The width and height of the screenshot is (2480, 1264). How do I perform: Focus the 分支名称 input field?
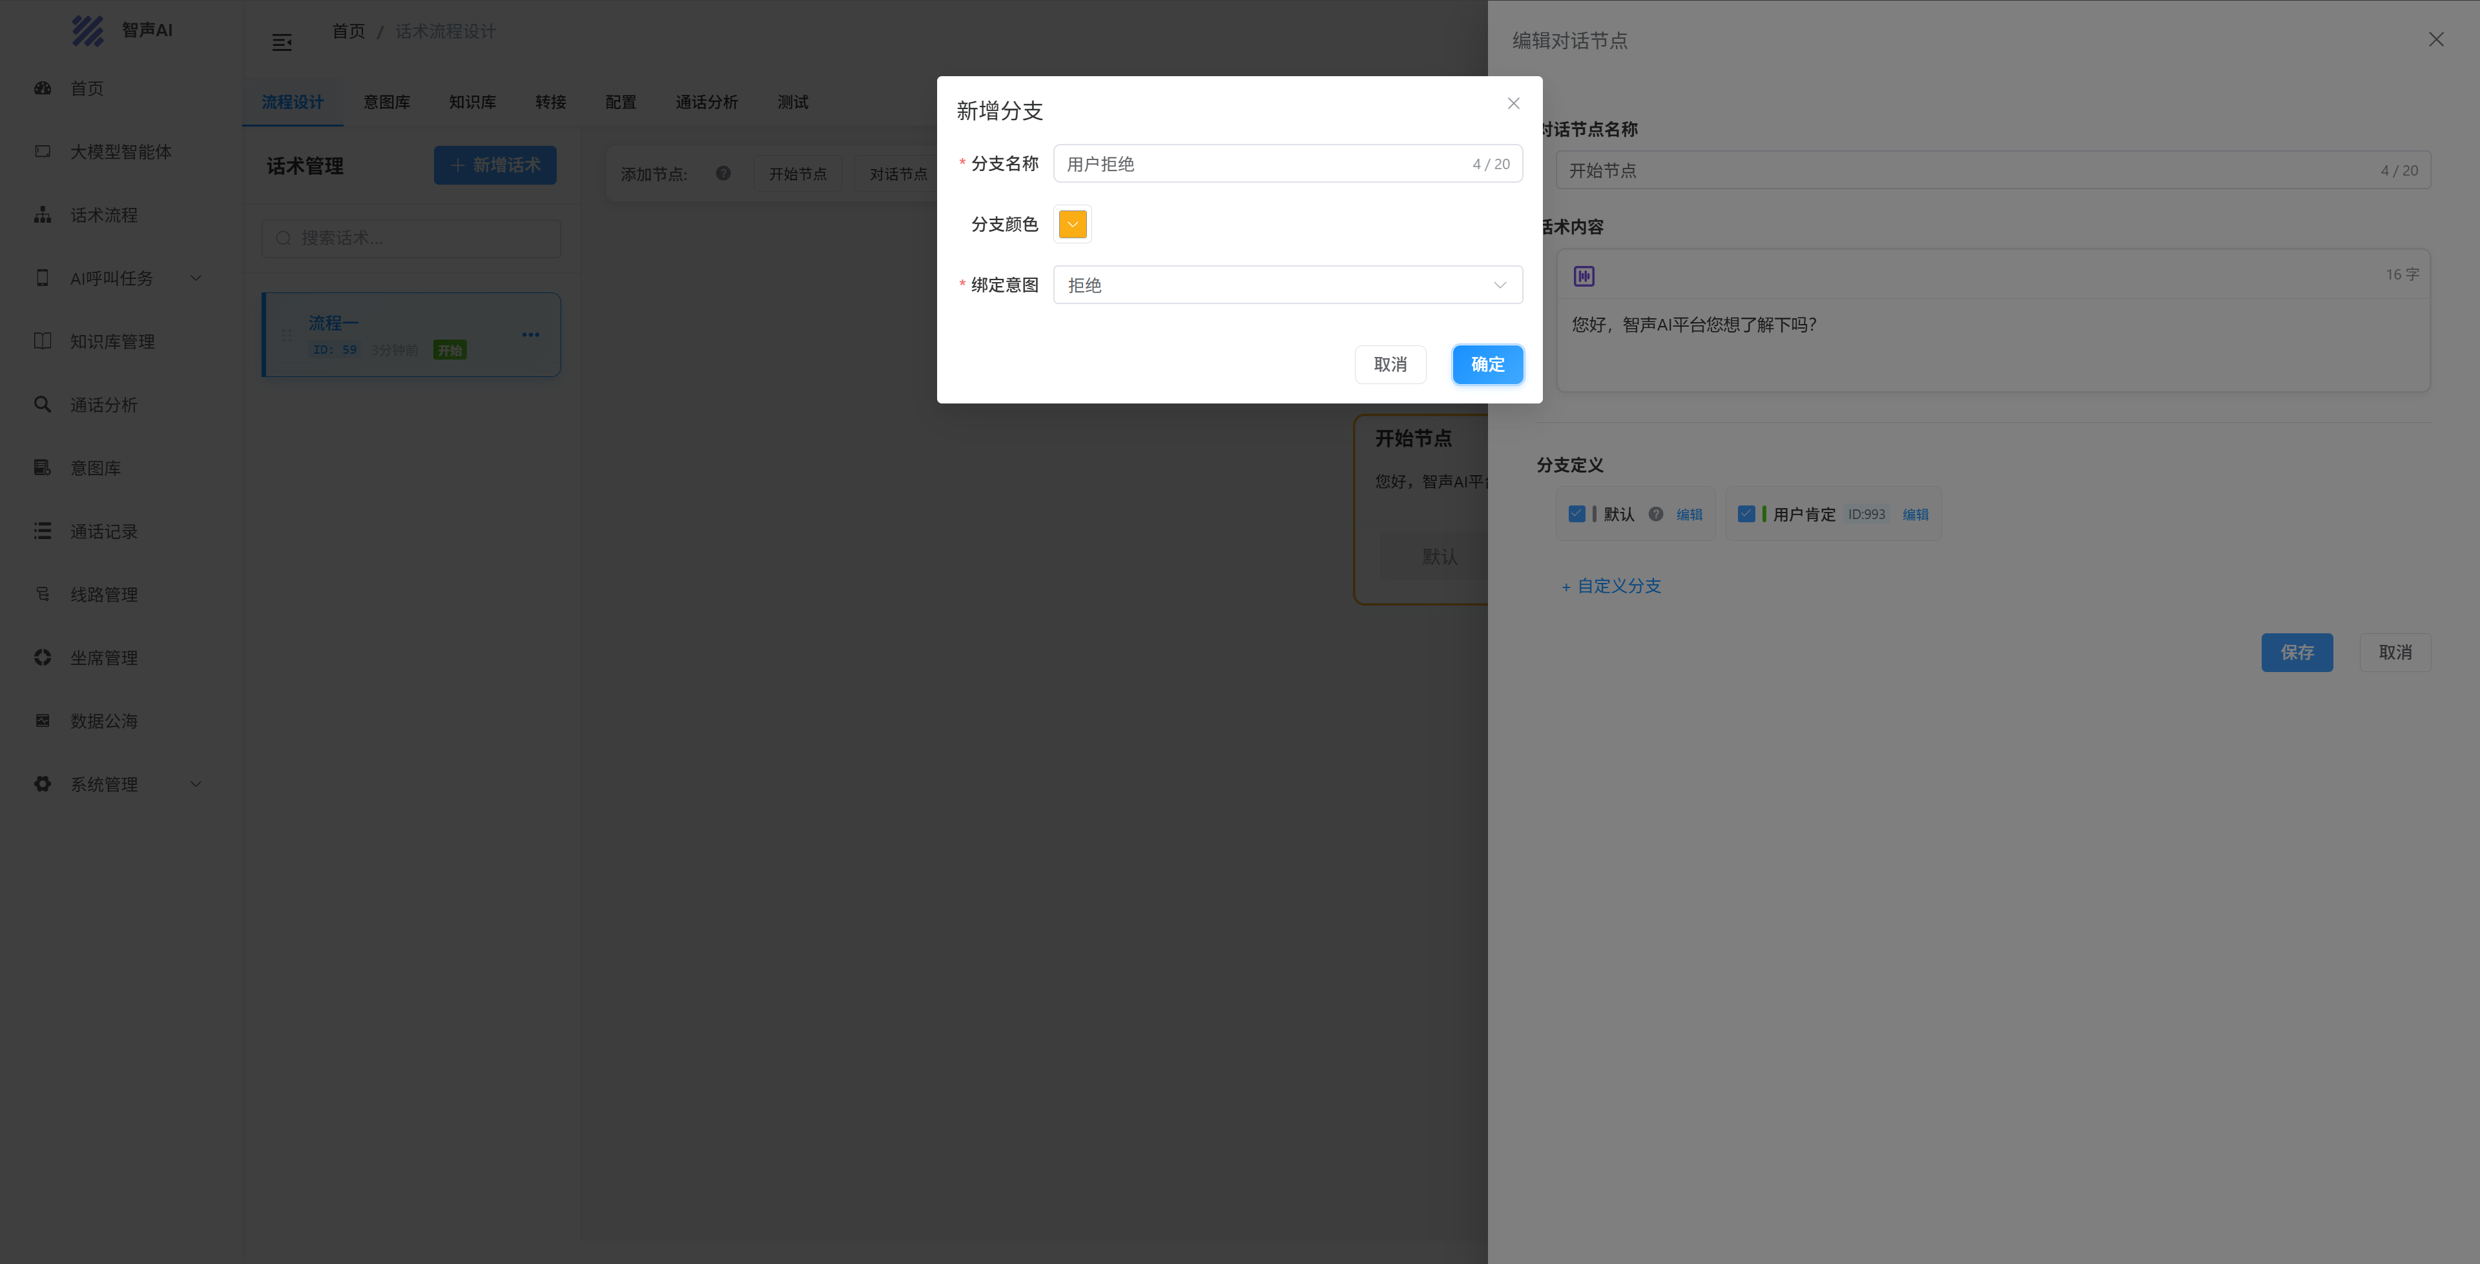[x=1288, y=164]
